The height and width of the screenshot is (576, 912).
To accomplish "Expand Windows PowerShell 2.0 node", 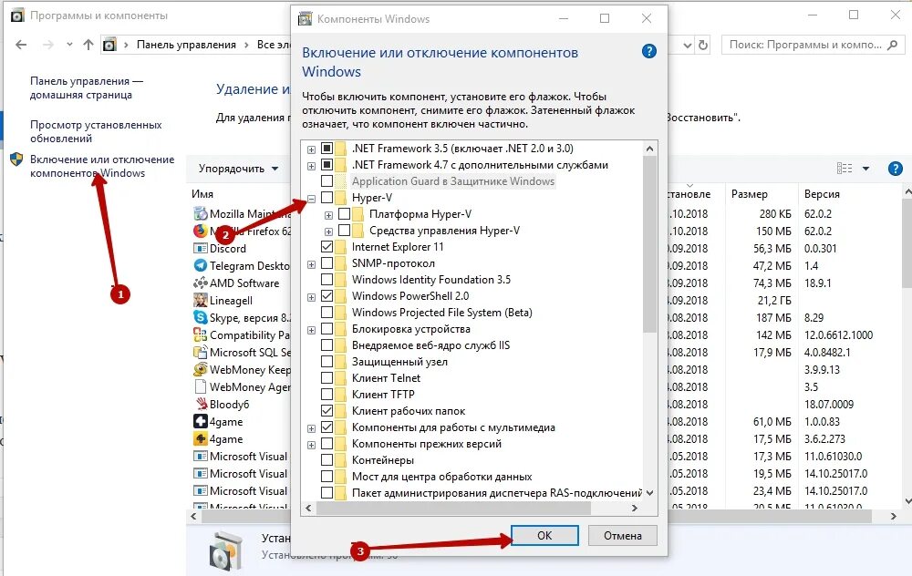I will (x=311, y=297).
